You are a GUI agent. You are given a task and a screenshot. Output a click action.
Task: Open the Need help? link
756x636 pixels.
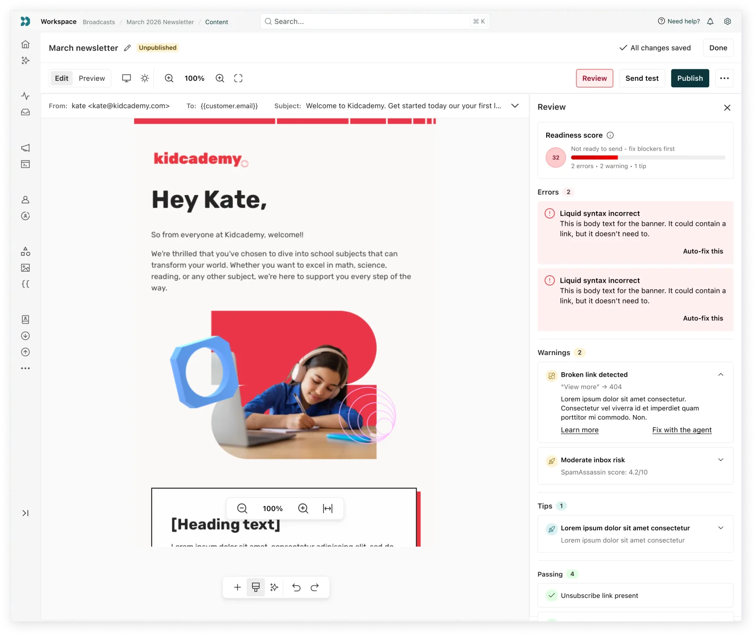tap(679, 21)
